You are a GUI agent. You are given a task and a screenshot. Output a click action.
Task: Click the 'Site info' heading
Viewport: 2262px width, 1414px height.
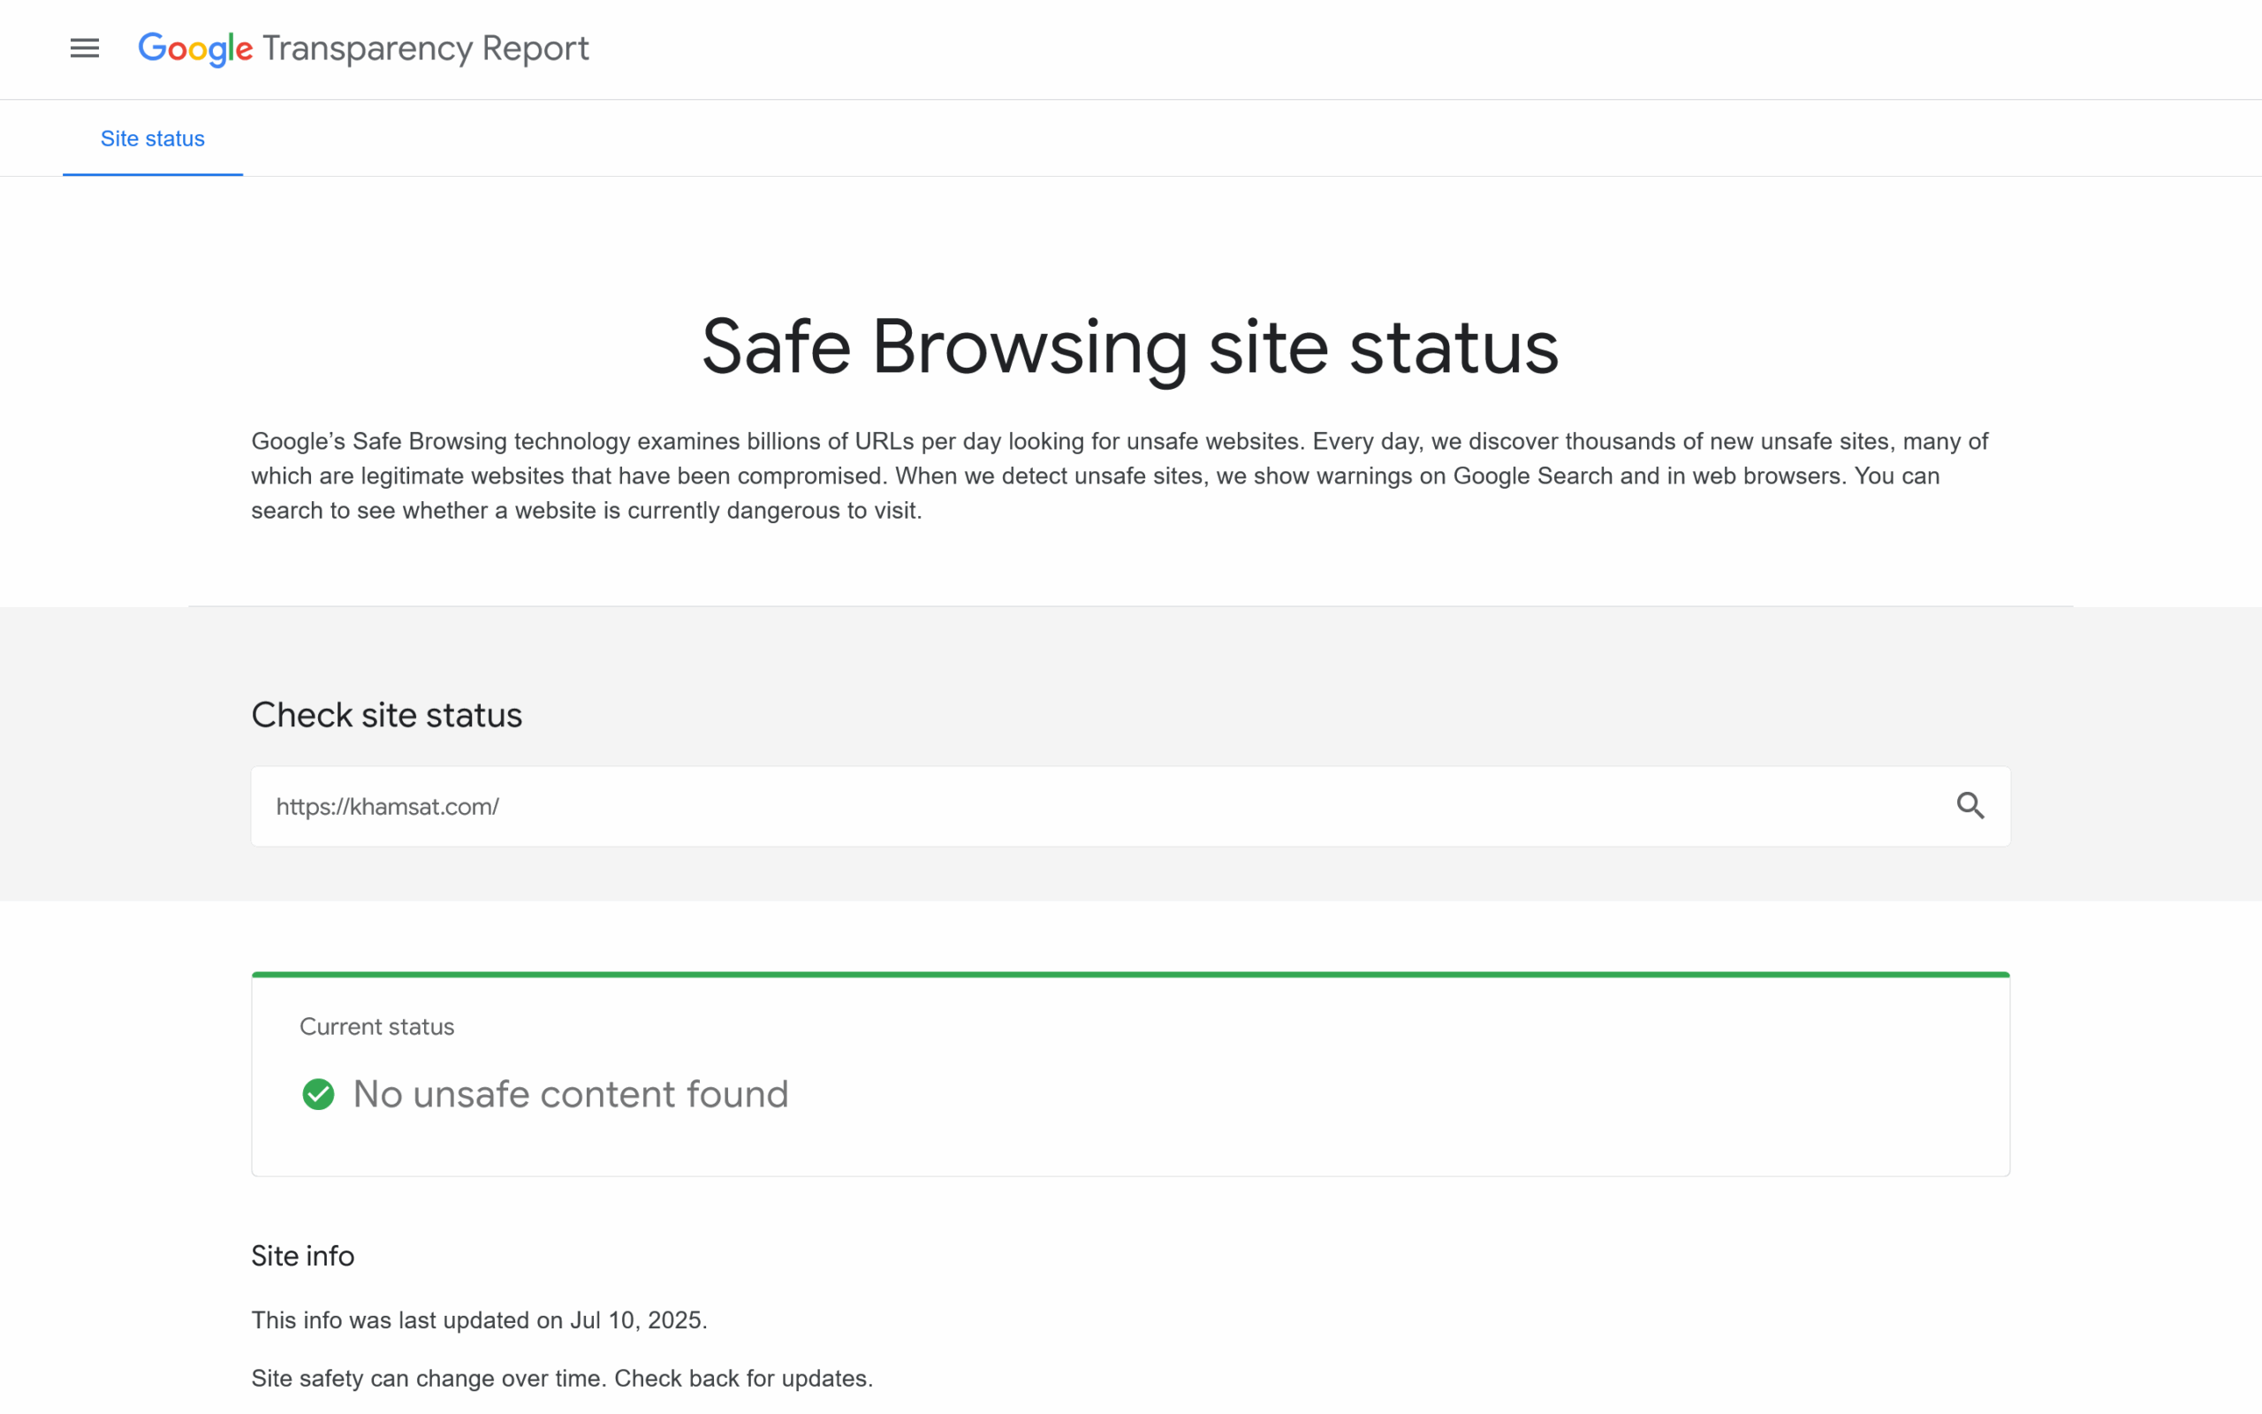(x=303, y=1256)
